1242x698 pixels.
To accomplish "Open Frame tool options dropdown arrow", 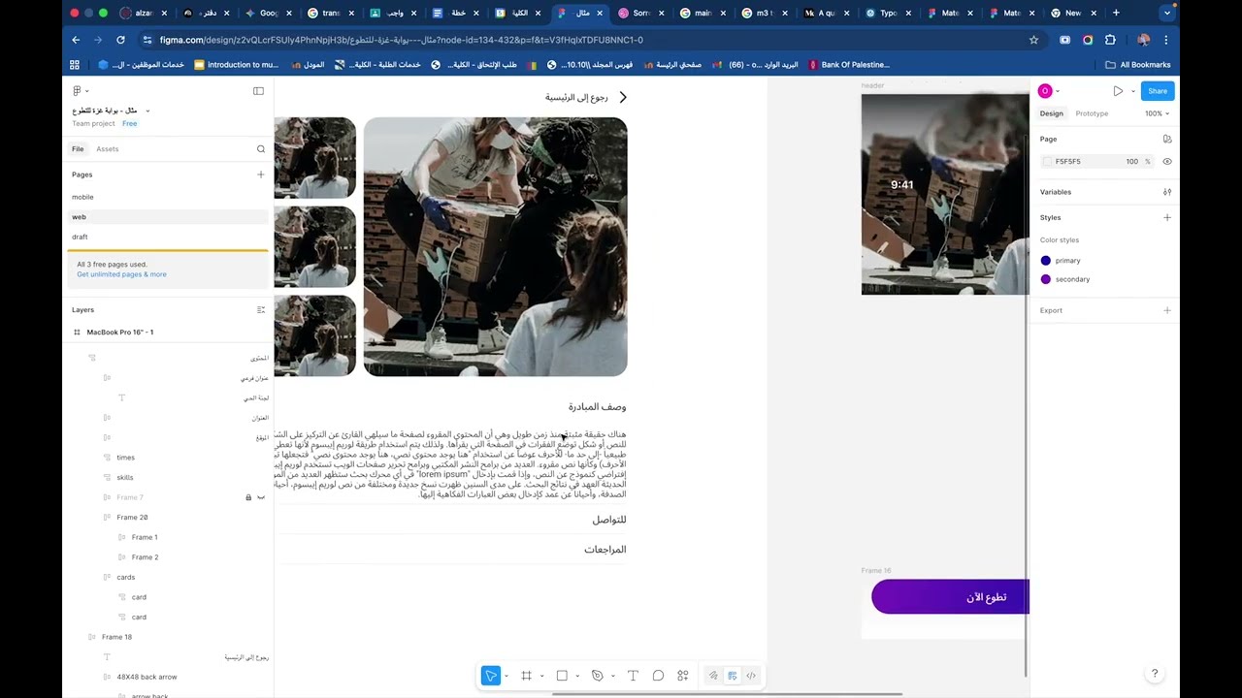I will [x=541, y=676].
